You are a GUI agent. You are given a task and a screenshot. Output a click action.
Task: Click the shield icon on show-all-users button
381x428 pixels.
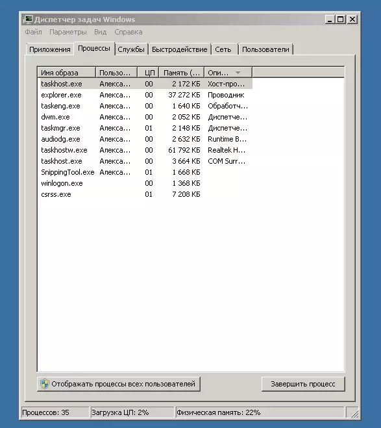click(x=45, y=384)
